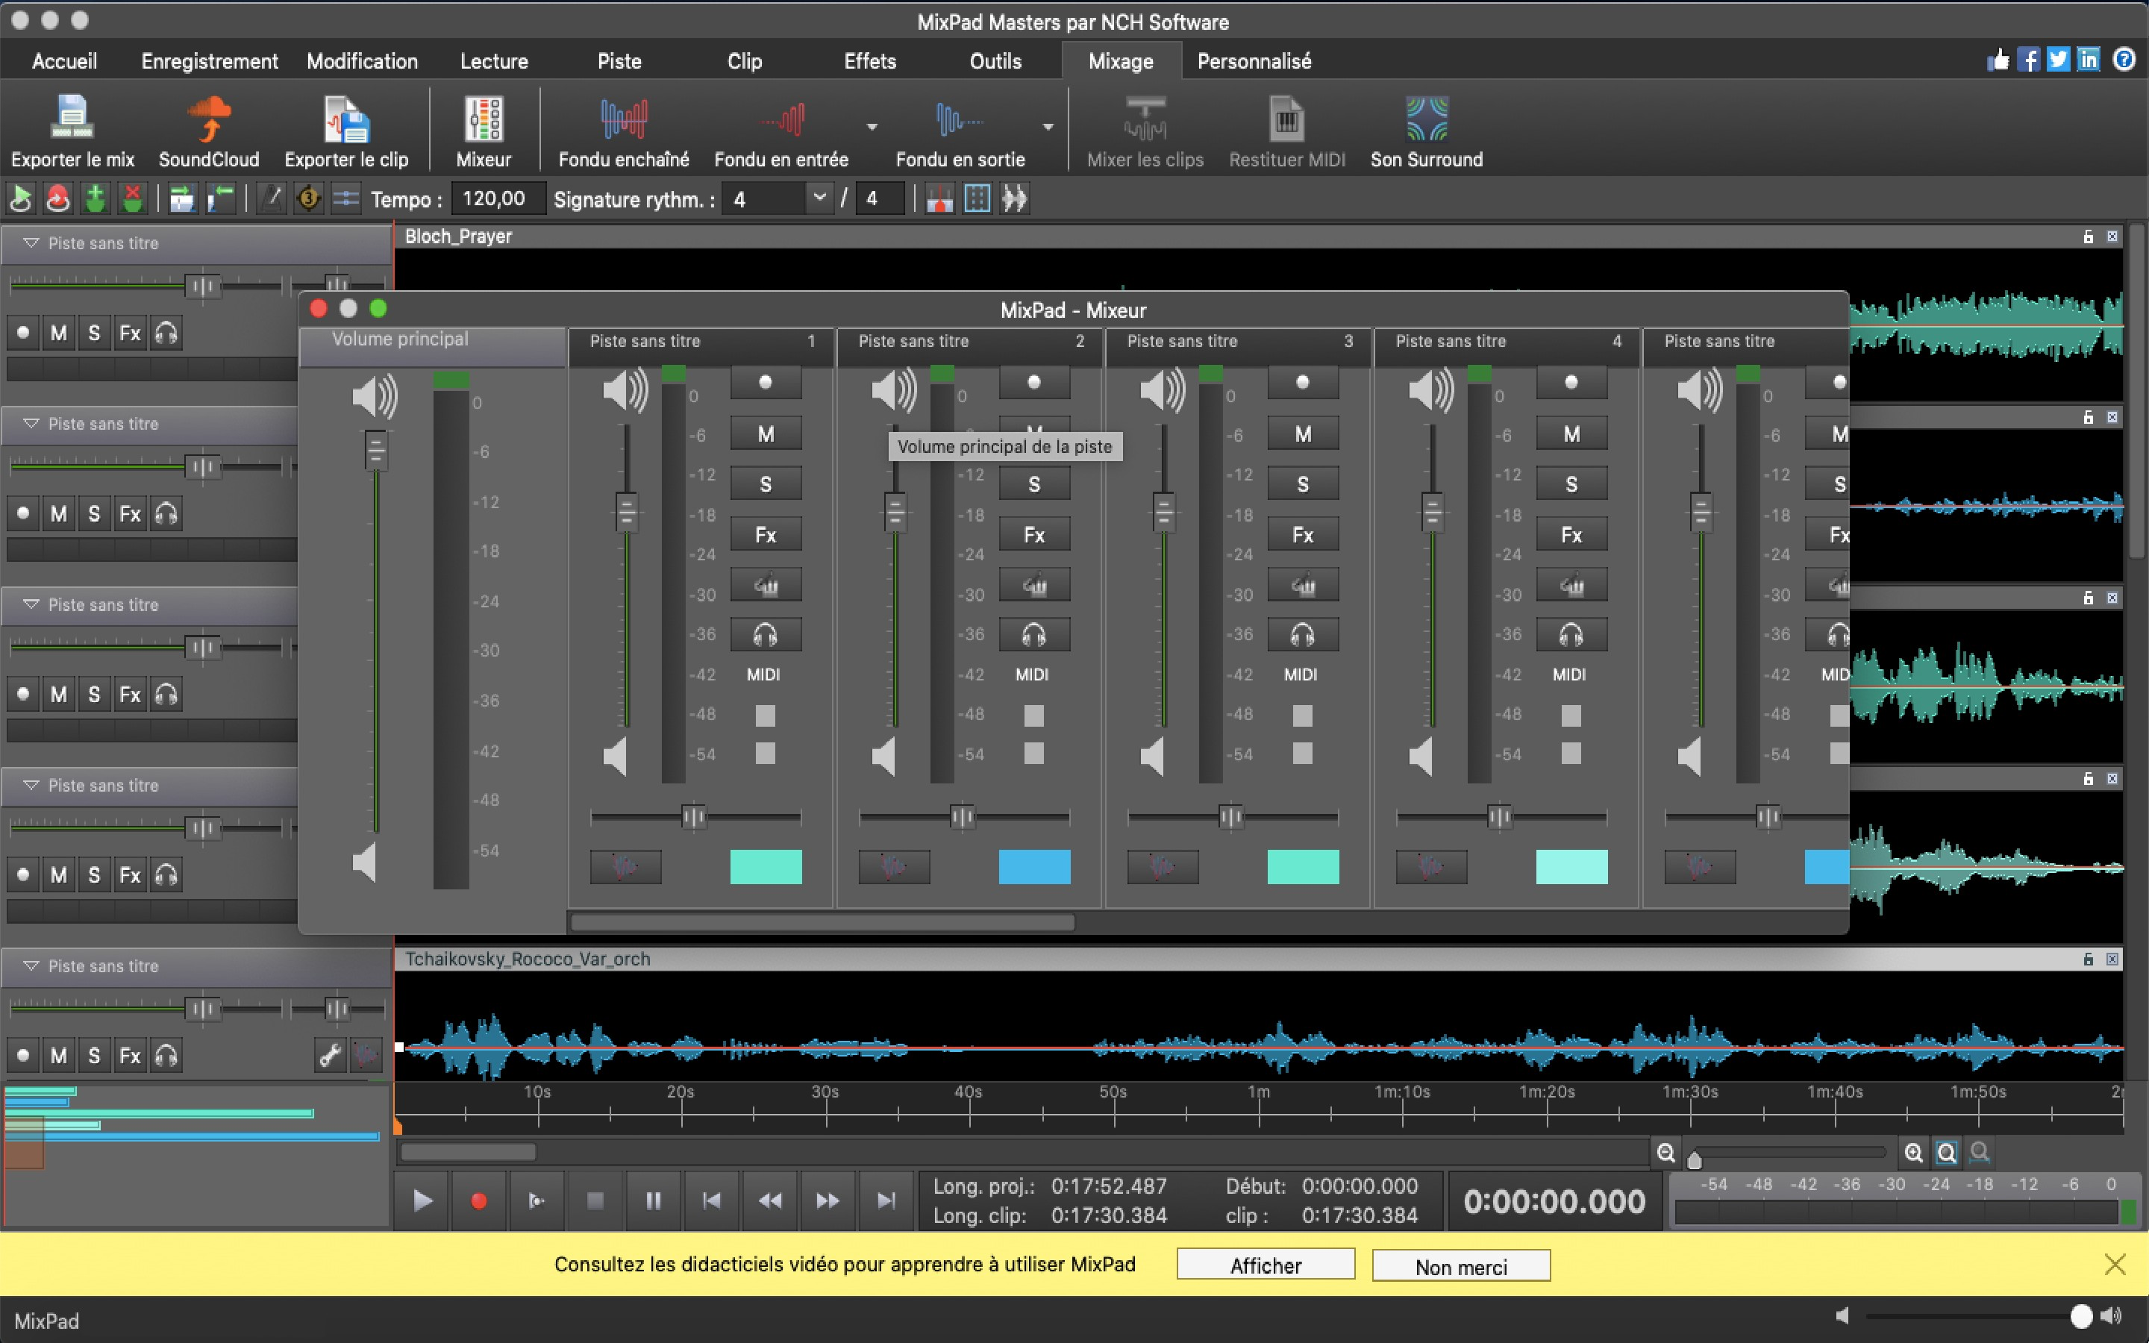This screenshot has height=1343, width=2149.
Task: Switch to the Effets tab
Action: [869, 61]
